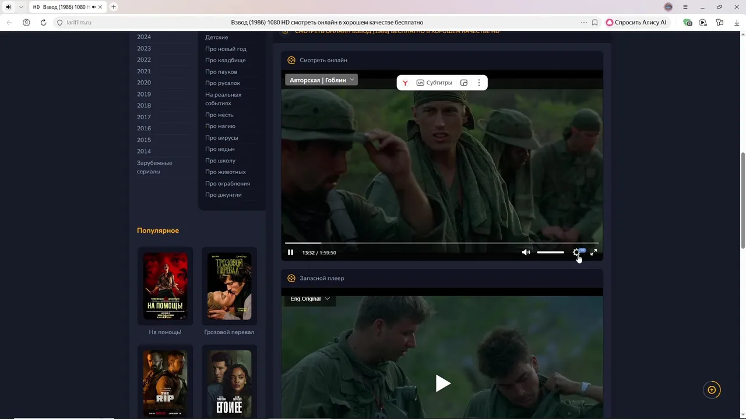The width and height of the screenshot is (746, 419).
Task: Open the collections icon in browser toolbar
Action: coord(720,22)
